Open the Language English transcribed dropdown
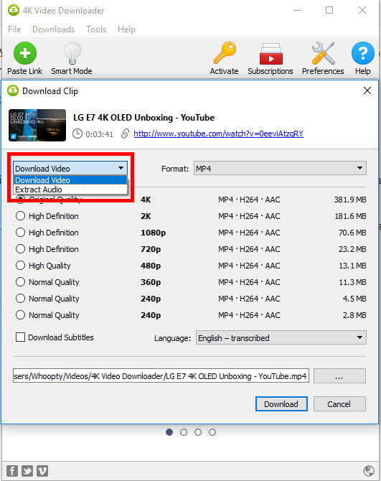The width and height of the screenshot is (381, 481). pos(281,337)
